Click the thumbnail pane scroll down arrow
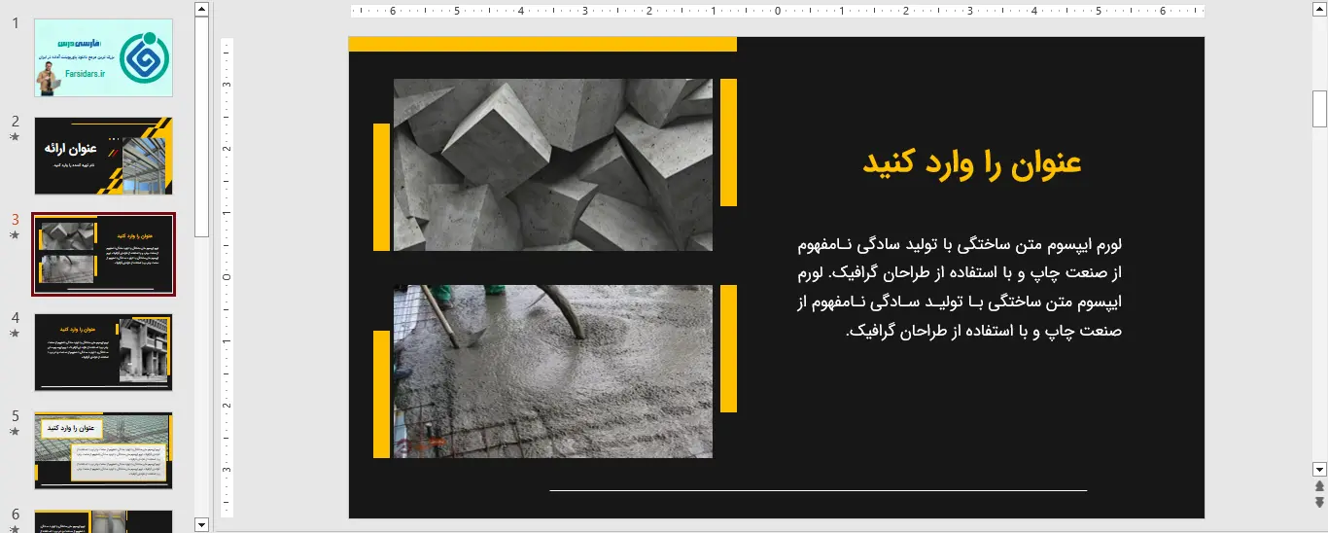This screenshot has height=533, width=1328. pyautogui.click(x=201, y=524)
